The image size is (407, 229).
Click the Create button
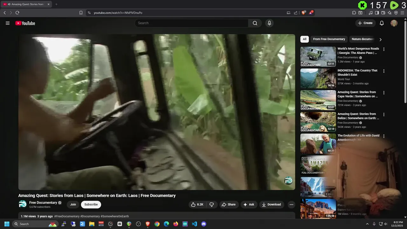[x=365, y=23]
